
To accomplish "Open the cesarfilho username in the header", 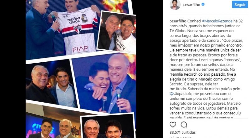I will (x=192, y=5).
